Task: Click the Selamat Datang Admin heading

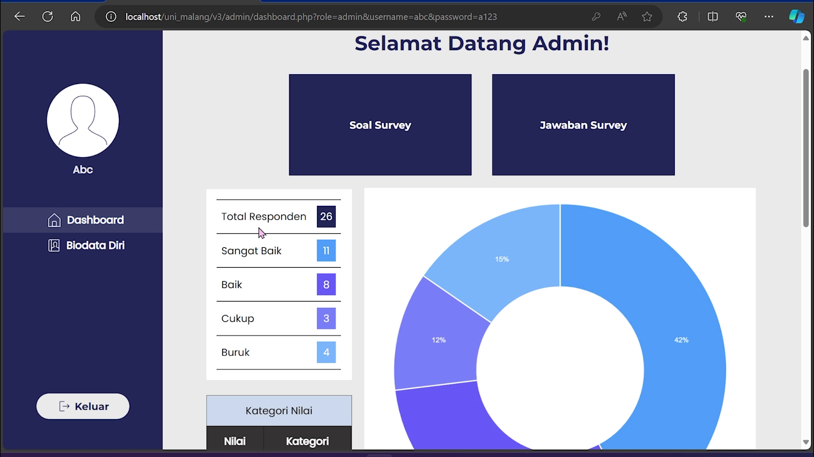Action: (482, 43)
